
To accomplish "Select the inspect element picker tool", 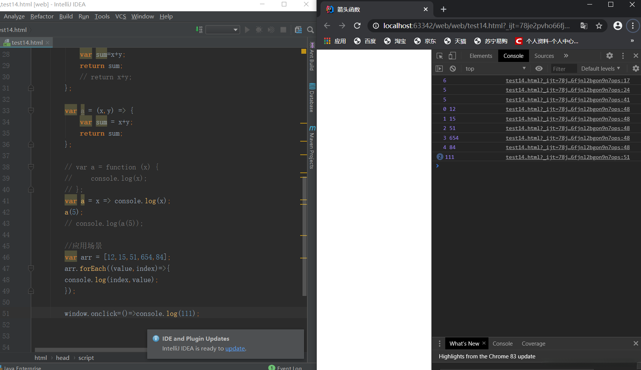I will coord(440,56).
